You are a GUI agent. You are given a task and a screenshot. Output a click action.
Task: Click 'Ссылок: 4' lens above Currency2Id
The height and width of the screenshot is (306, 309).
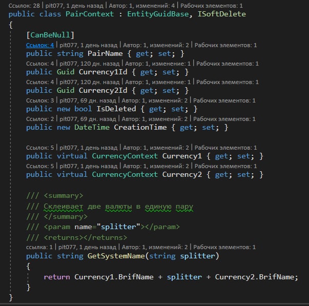tap(40, 82)
